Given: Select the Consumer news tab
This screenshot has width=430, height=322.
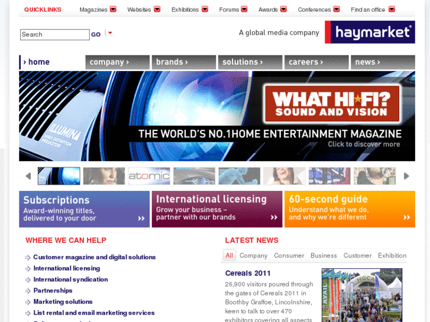Looking at the screenshot, I should point(289,255).
